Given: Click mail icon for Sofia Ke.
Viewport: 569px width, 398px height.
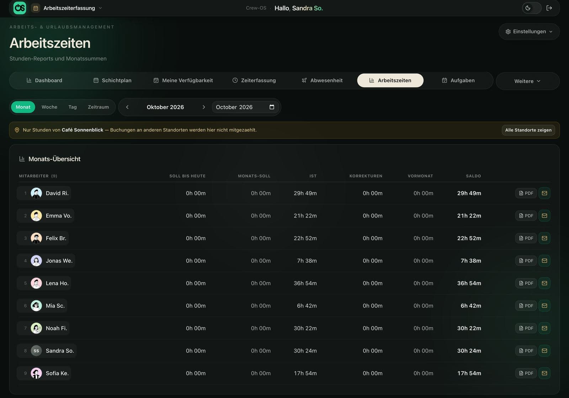Looking at the screenshot, I should [x=544, y=373].
